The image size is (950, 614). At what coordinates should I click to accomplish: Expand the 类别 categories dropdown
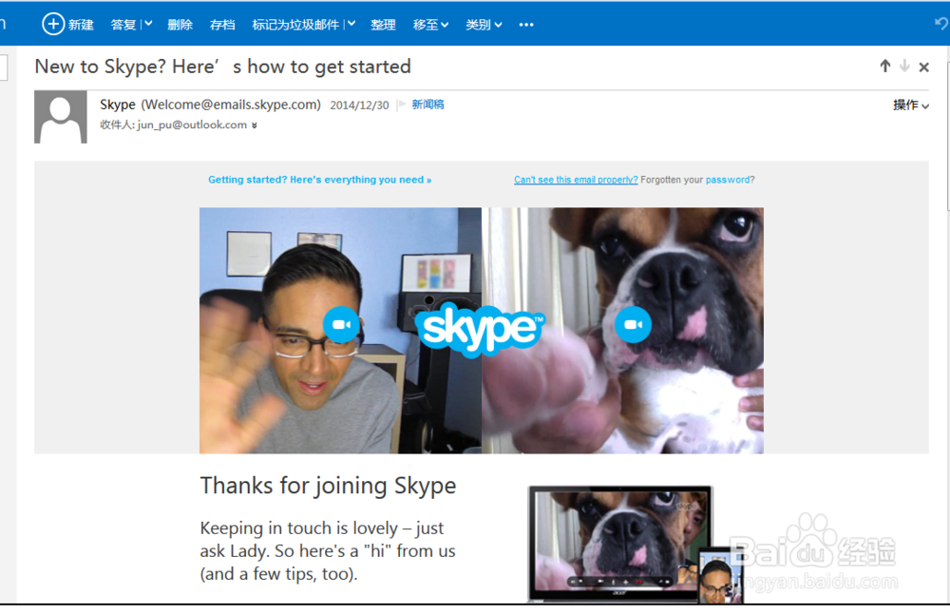tap(484, 25)
